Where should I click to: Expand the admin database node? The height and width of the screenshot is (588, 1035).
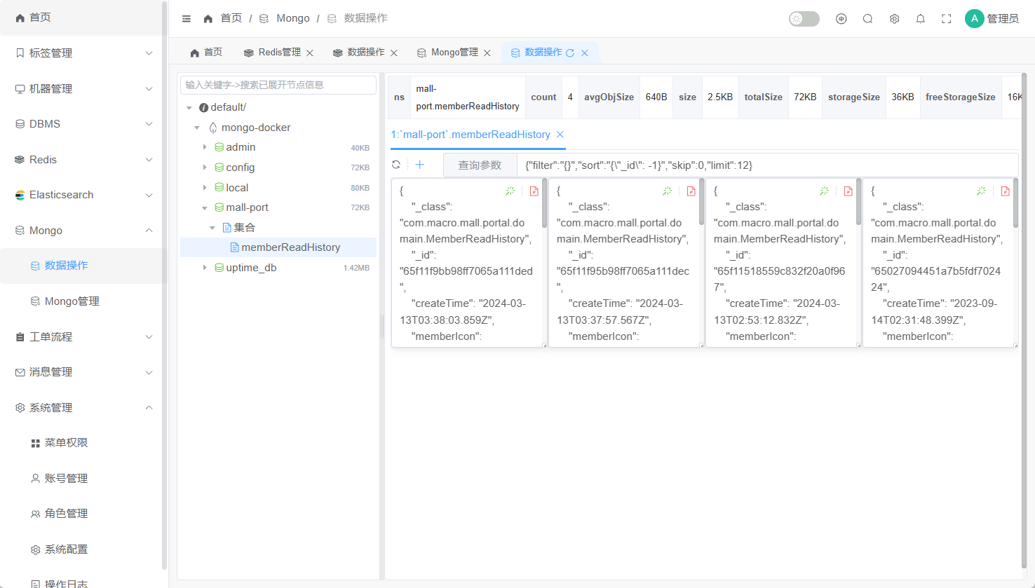point(205,147)
